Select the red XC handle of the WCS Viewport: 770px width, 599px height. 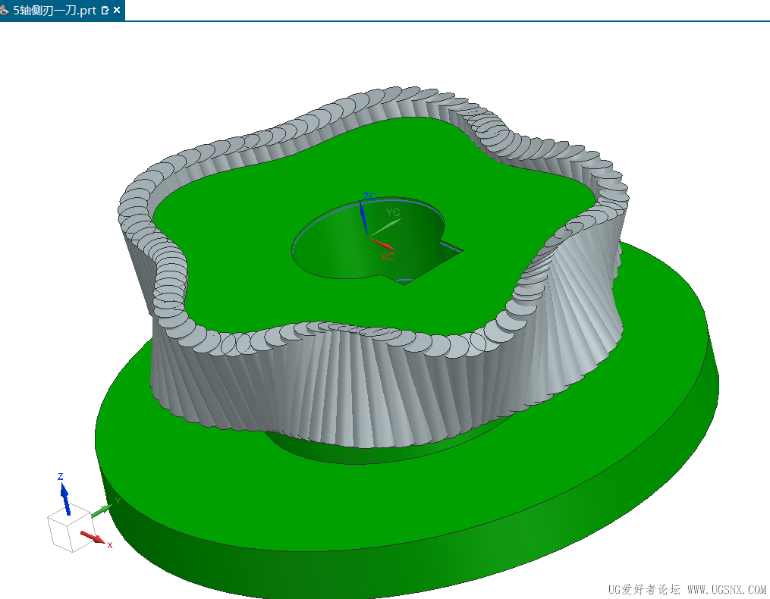point(382,243)
